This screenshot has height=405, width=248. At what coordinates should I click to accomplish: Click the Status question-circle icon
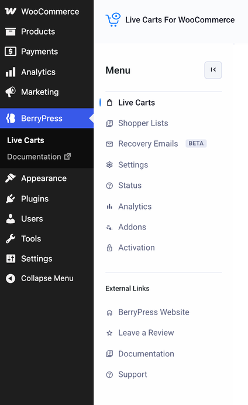coord(109,185)
